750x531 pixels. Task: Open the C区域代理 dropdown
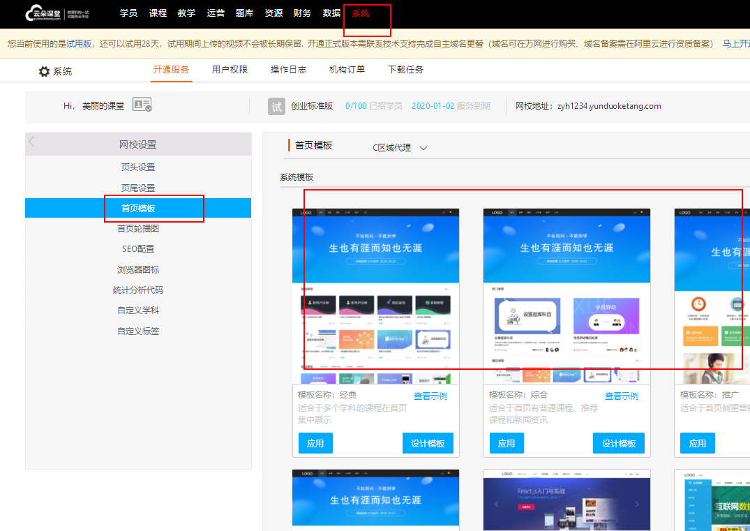coord(400,148)
